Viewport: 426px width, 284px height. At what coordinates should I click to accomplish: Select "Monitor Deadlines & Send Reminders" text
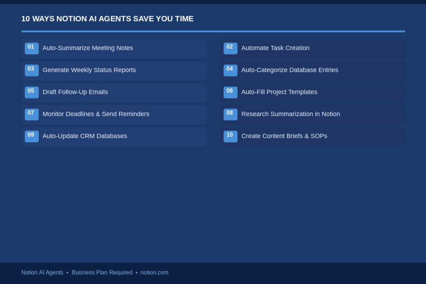[x=96, y=114]
